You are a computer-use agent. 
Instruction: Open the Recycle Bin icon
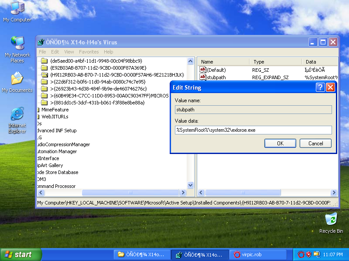(x=331, y=223)
